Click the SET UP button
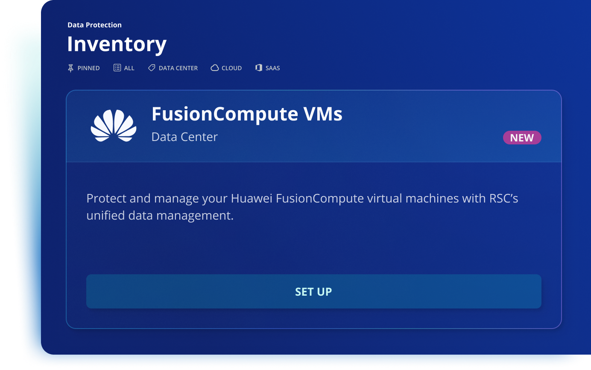The width and height of the screenshot is (591, 370). (314, 291)
